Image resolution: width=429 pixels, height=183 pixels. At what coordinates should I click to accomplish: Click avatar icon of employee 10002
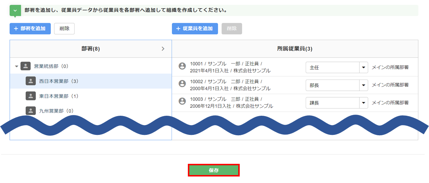click(x=182, y=84)
